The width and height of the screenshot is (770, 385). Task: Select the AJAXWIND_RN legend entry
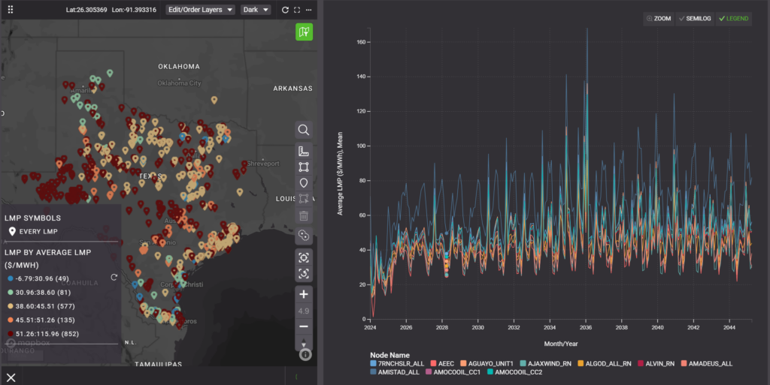pyautogui.click(x=550, y=363)
